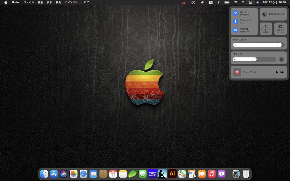Toggle Wi-Fi off in Control Center
Viewport: 290px width, 181px height.
(235, 13)
